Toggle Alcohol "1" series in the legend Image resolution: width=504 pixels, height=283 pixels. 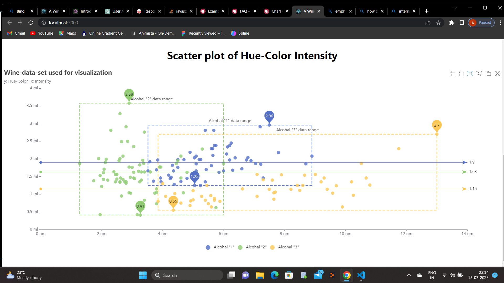pyautogui.click(x=220, y=247)
